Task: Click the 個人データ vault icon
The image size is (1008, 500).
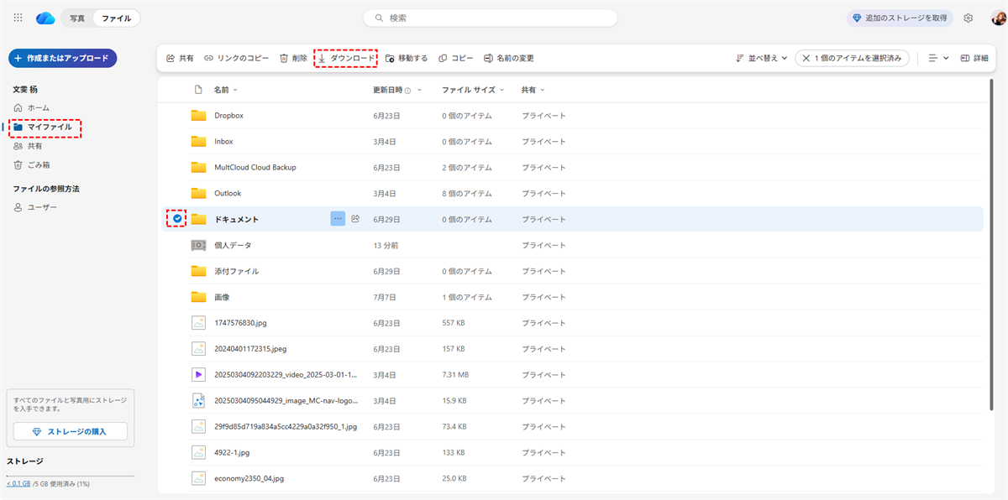Action: (x=198, y=245)
